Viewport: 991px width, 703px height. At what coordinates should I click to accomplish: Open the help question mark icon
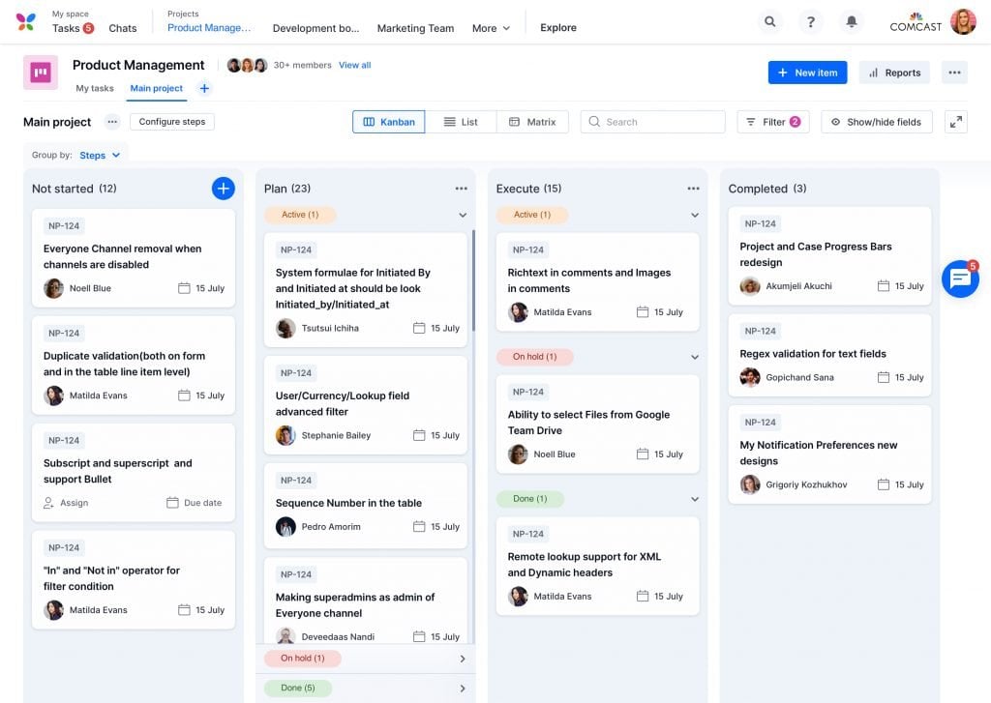(x=811, y=21)
